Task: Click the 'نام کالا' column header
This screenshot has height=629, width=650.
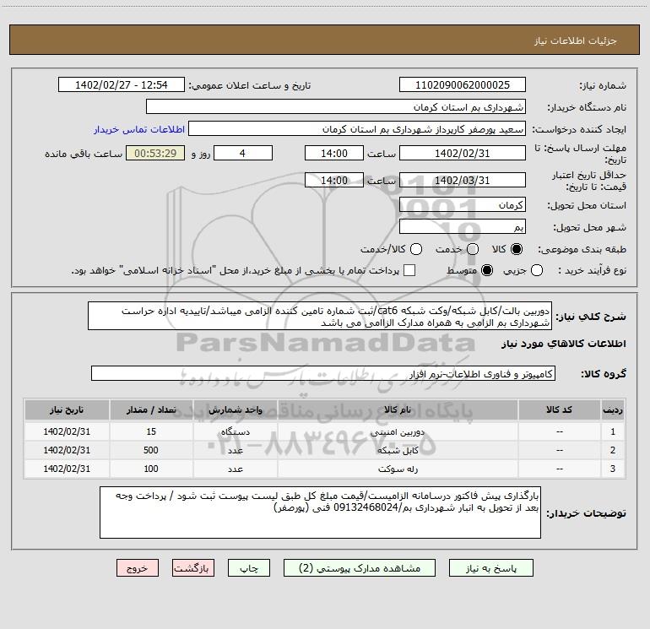Action: click(x=398, y=410)
